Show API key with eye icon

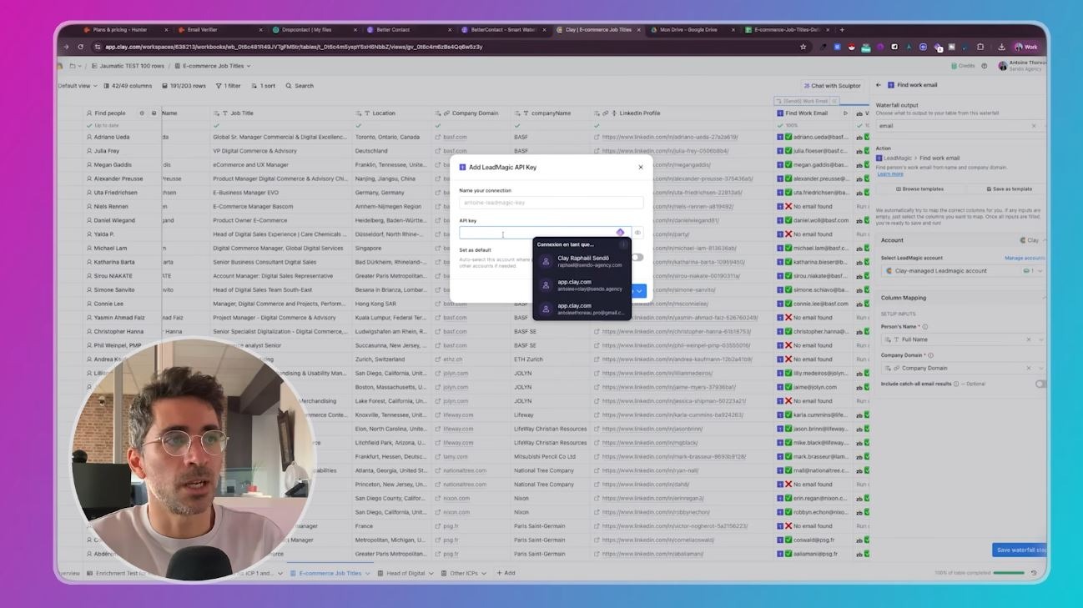637,233
